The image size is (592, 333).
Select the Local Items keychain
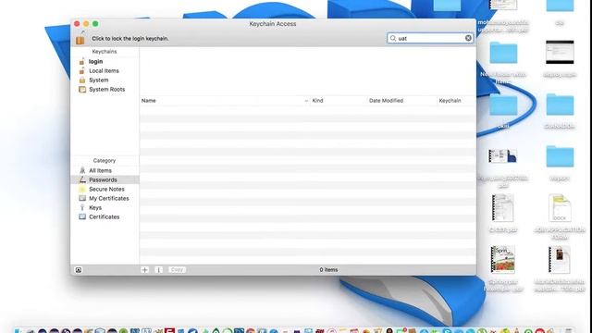coord(104,71)
